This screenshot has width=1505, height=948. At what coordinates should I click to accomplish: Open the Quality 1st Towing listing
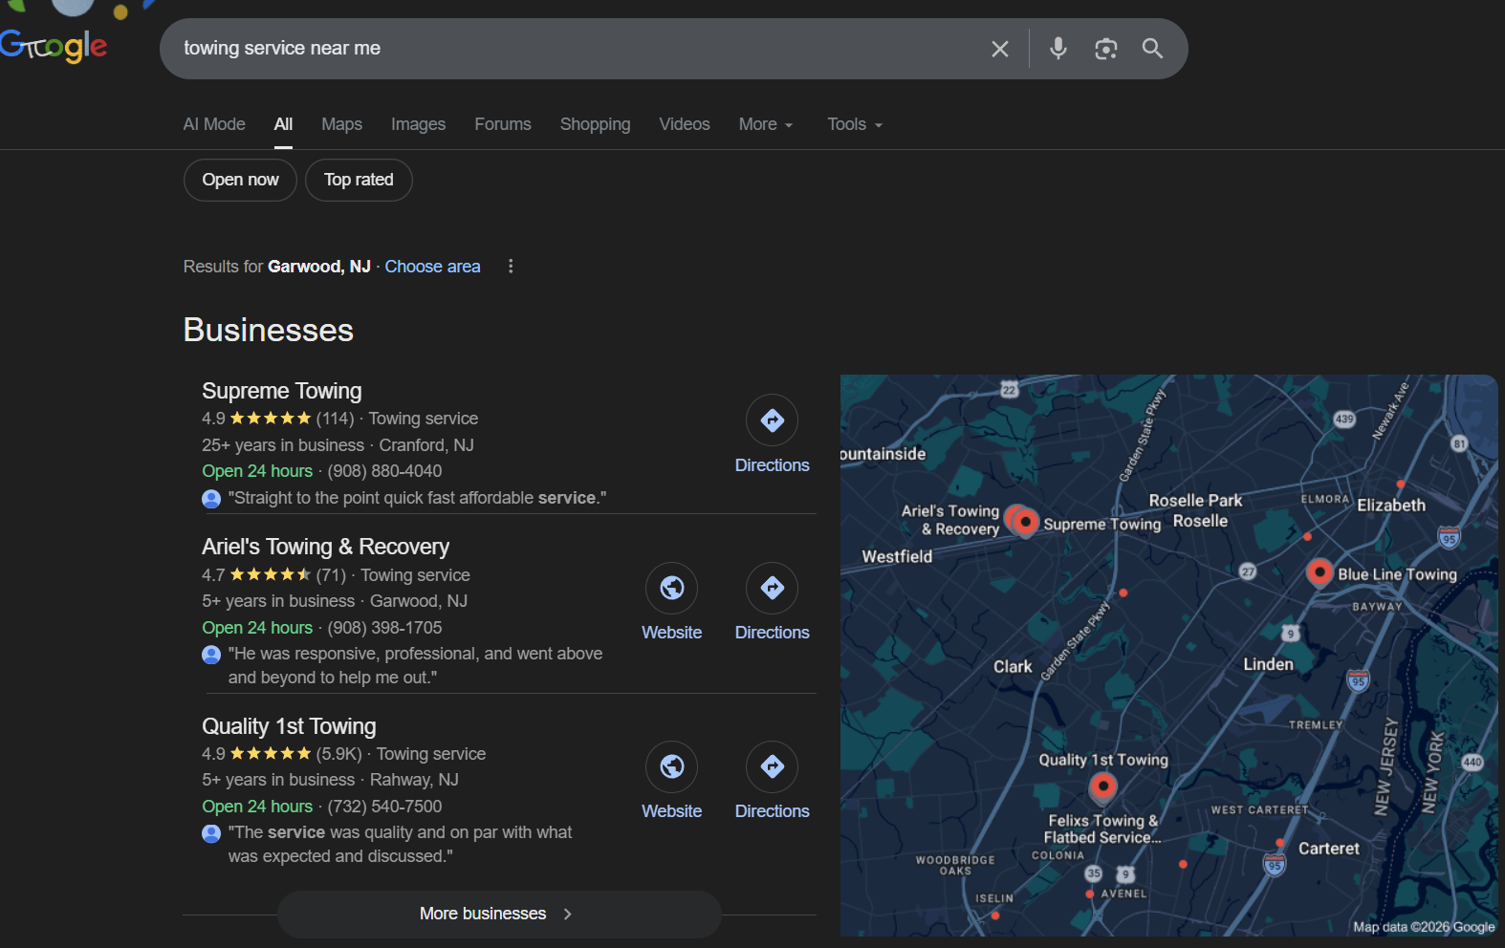[289, 726]
